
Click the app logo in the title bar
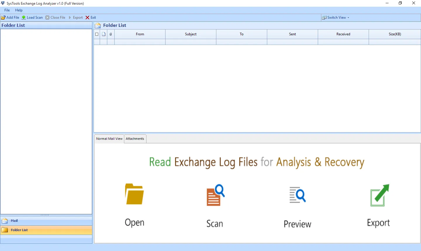coord(3,3)
